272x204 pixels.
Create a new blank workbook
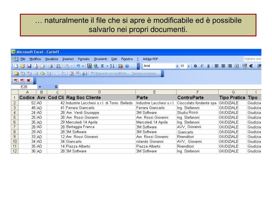click(16, 66)
